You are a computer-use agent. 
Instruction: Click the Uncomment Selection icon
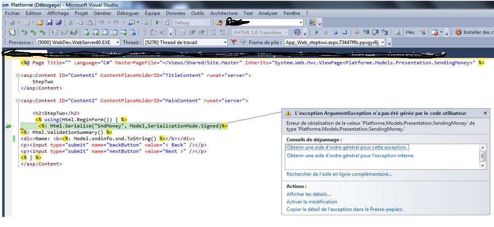click(x=222, y=32)
